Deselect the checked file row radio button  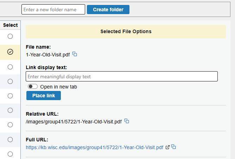tap(10, 52)
